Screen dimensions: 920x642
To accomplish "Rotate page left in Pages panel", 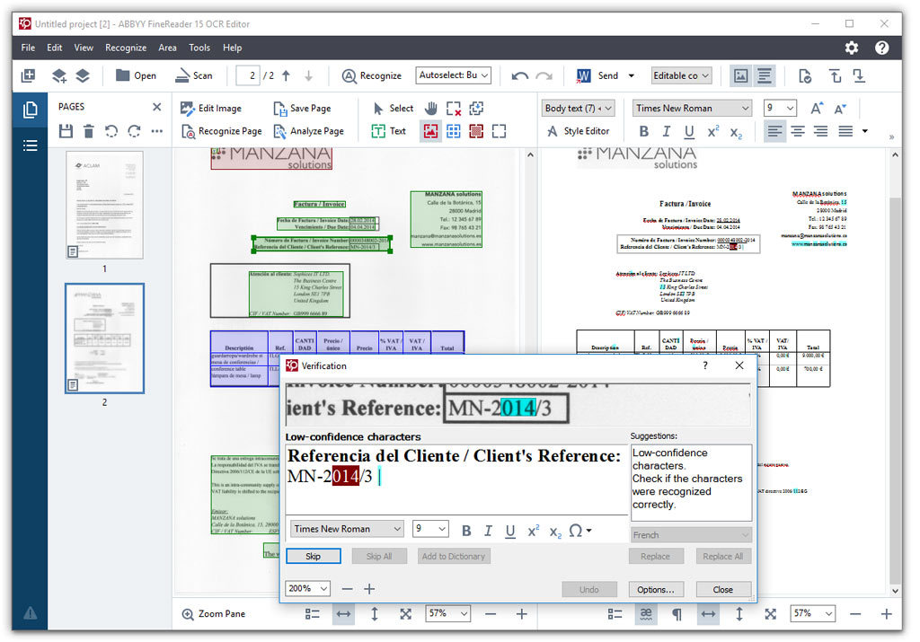I will (x=111, y=131).
